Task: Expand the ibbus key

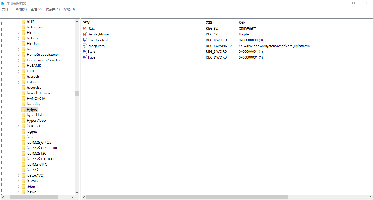Action: tap(19, 186)
